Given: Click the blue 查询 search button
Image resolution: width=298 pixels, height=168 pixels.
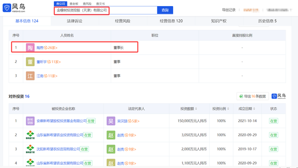Looking at the screenshot, I should coord(165,10).
